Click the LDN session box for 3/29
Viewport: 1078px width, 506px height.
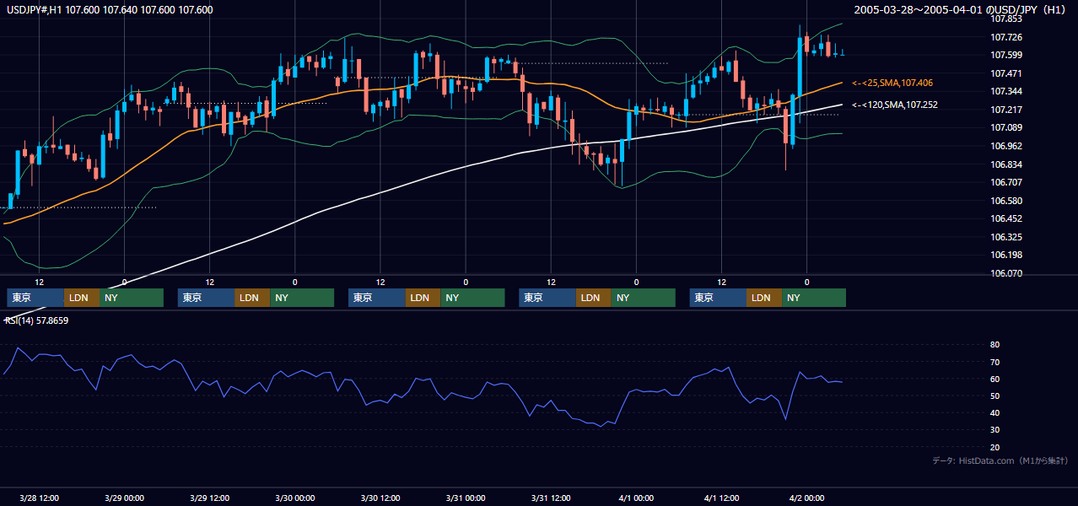[x=252, y=298]
